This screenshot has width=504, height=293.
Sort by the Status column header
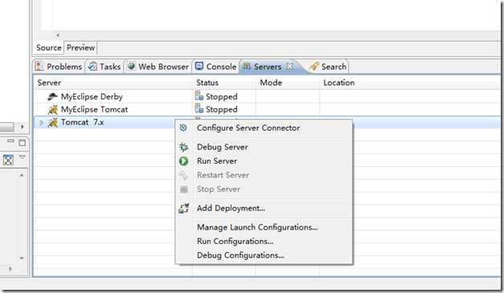[224, 83]
